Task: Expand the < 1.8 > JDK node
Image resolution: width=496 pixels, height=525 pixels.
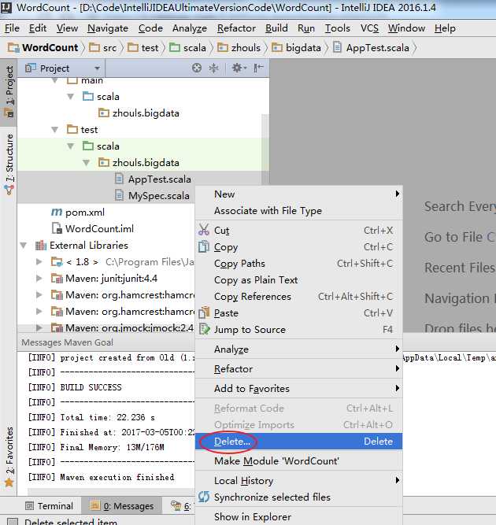Action: (39, 261)
